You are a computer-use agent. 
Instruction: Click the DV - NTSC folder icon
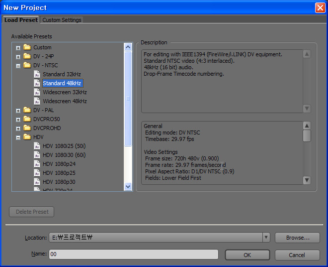27,65
